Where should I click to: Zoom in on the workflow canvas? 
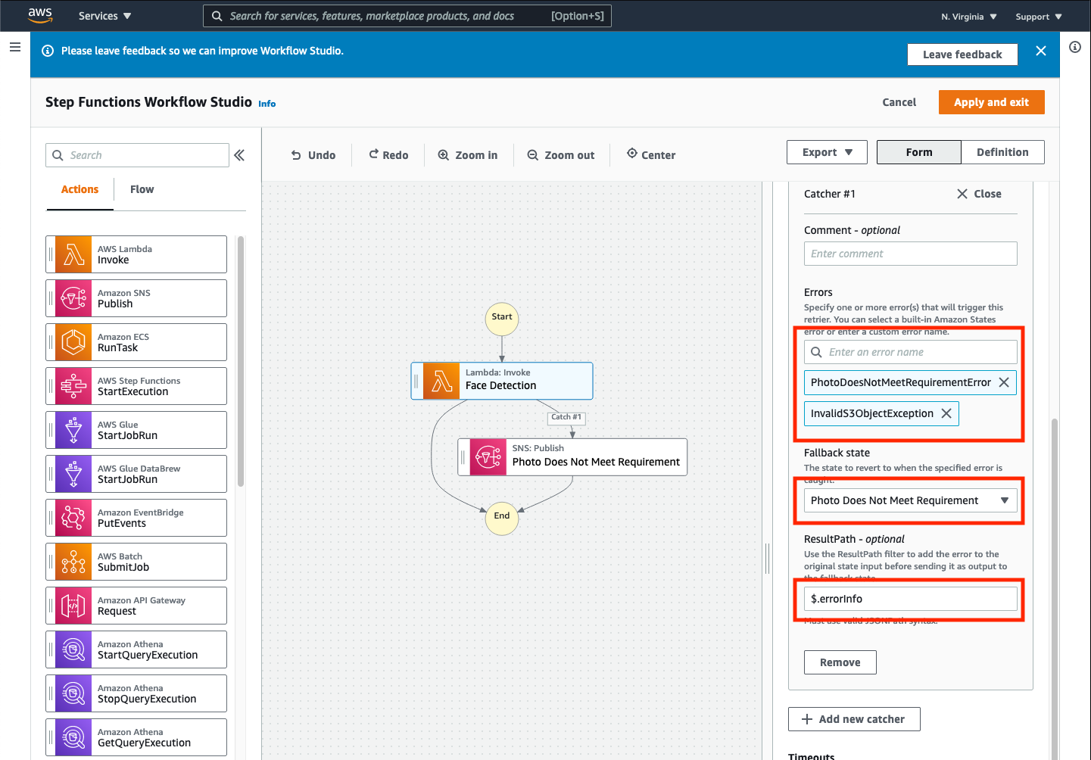point(468,155)
